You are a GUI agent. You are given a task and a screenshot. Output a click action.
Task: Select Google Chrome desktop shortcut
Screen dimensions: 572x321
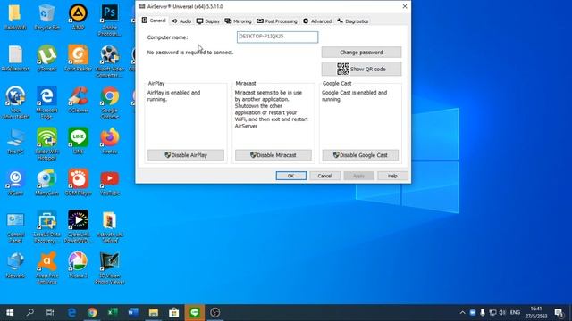(x=109, y=103)
